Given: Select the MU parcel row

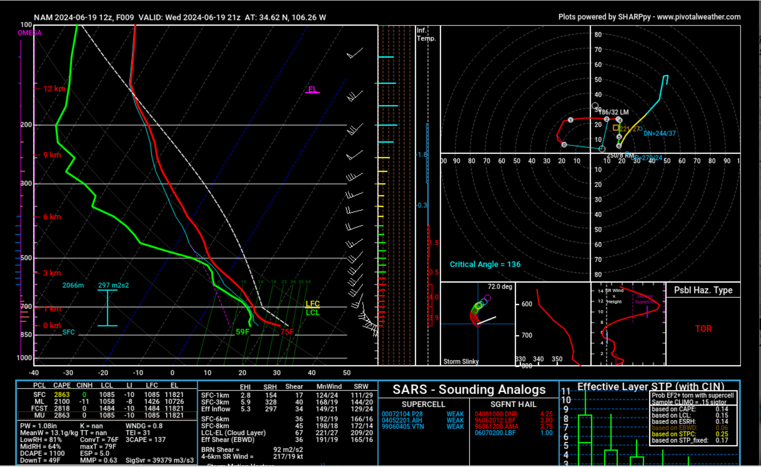Looking at the screenshot, I should (107, 415).
